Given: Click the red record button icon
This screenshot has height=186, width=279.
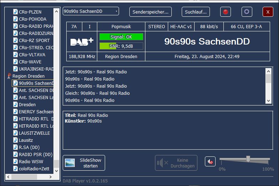Looking at the screenshot, I should [225, 12].
